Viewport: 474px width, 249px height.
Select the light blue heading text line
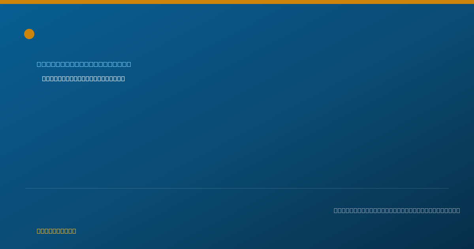84,64
